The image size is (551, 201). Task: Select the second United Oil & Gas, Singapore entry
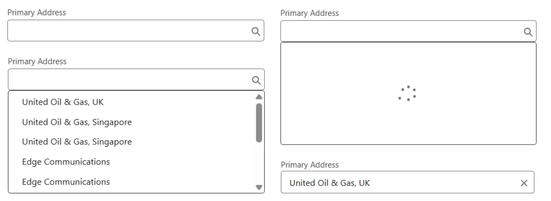pos(77,142)
